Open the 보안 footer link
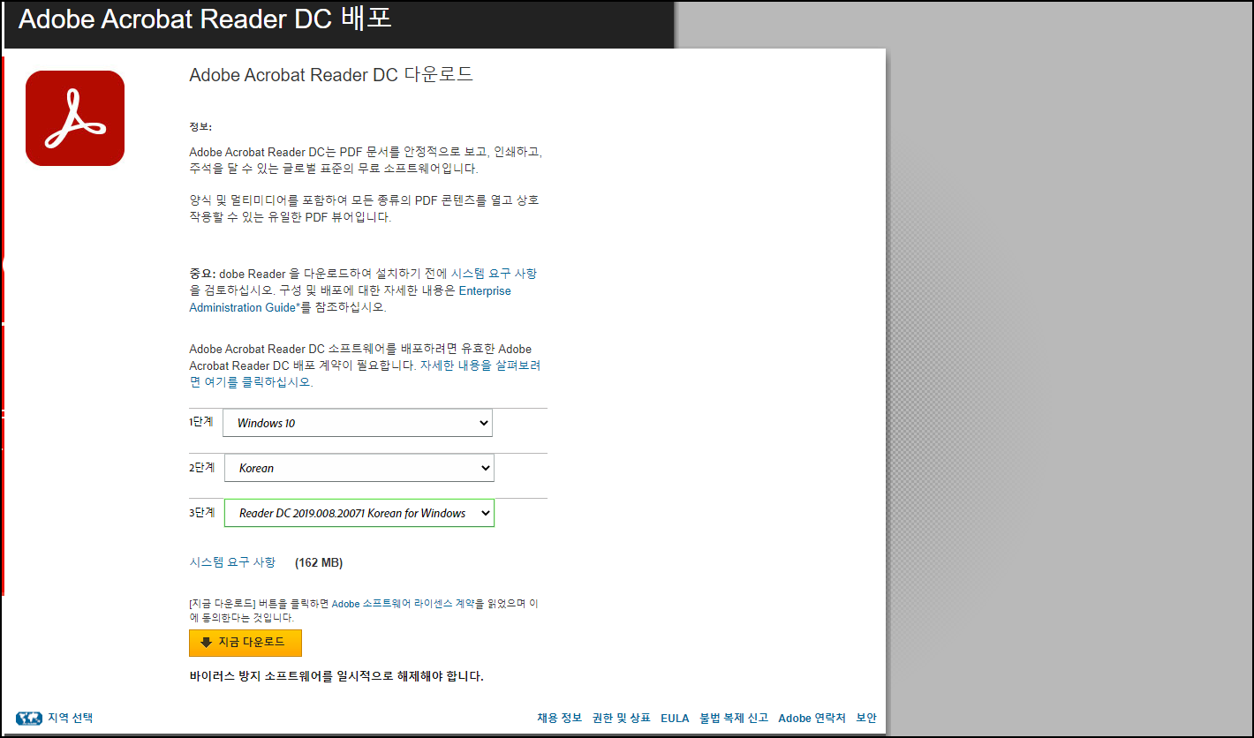 [x=866, y=718]
